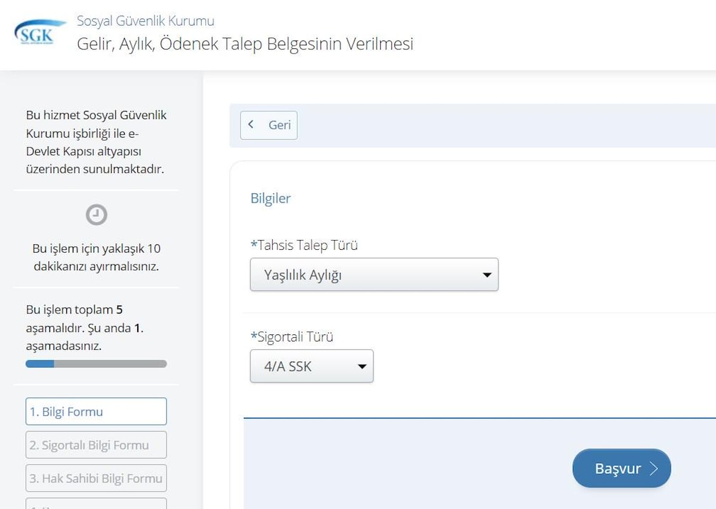Submit with the Başvur button
The image size is (716, 509).
coord(621,468)
